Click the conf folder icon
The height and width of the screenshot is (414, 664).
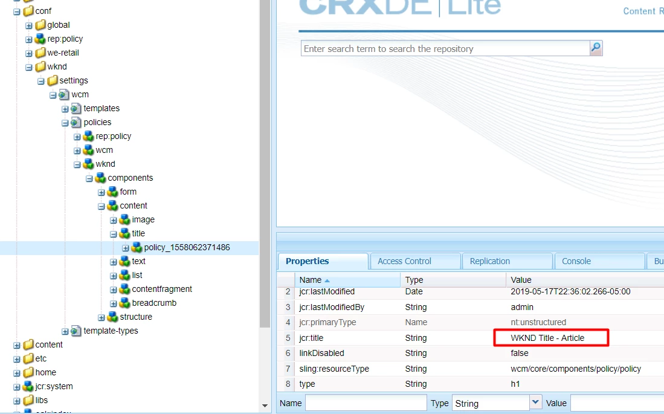(28, 11)
